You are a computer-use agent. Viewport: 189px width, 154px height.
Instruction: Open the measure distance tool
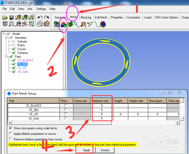pos(18,24)
